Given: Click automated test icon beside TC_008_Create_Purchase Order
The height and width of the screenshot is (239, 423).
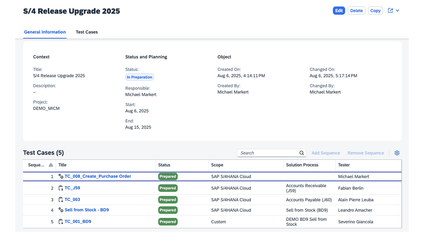Looking at the screenshot, I should 61,176.
